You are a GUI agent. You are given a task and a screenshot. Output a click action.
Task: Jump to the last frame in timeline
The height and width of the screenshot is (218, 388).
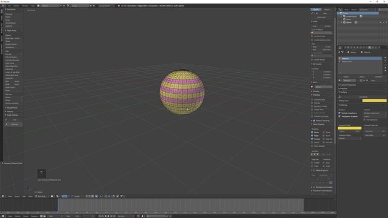click(x=115, y=216)
